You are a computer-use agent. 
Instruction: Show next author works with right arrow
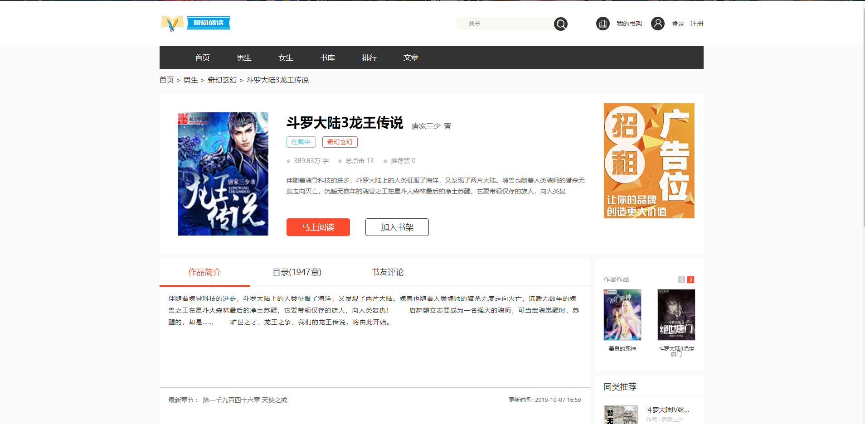[x=690, y=280]
